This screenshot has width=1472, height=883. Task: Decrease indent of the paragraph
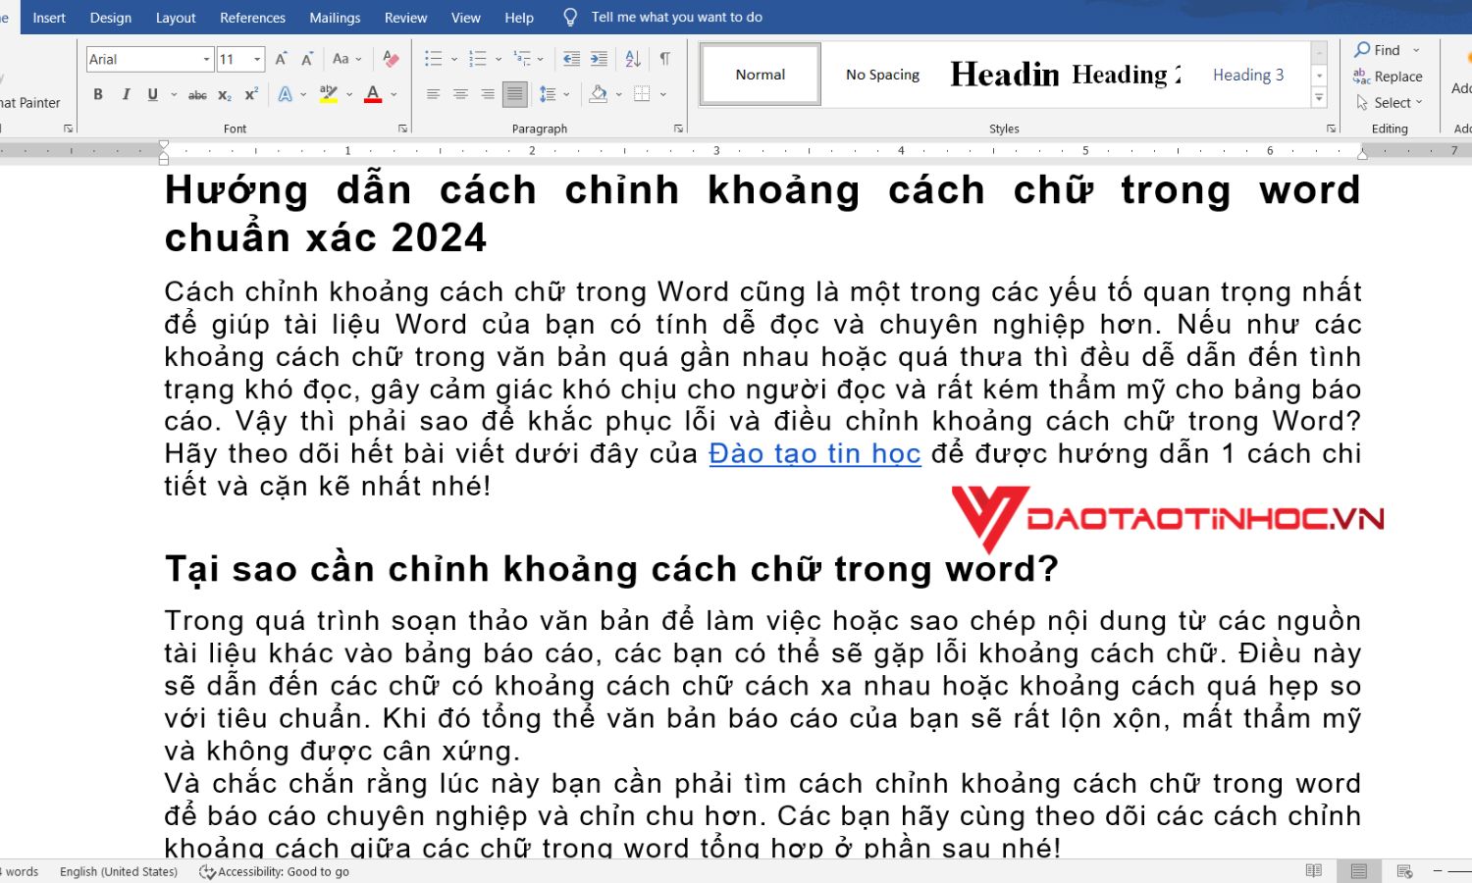point(571,59)
